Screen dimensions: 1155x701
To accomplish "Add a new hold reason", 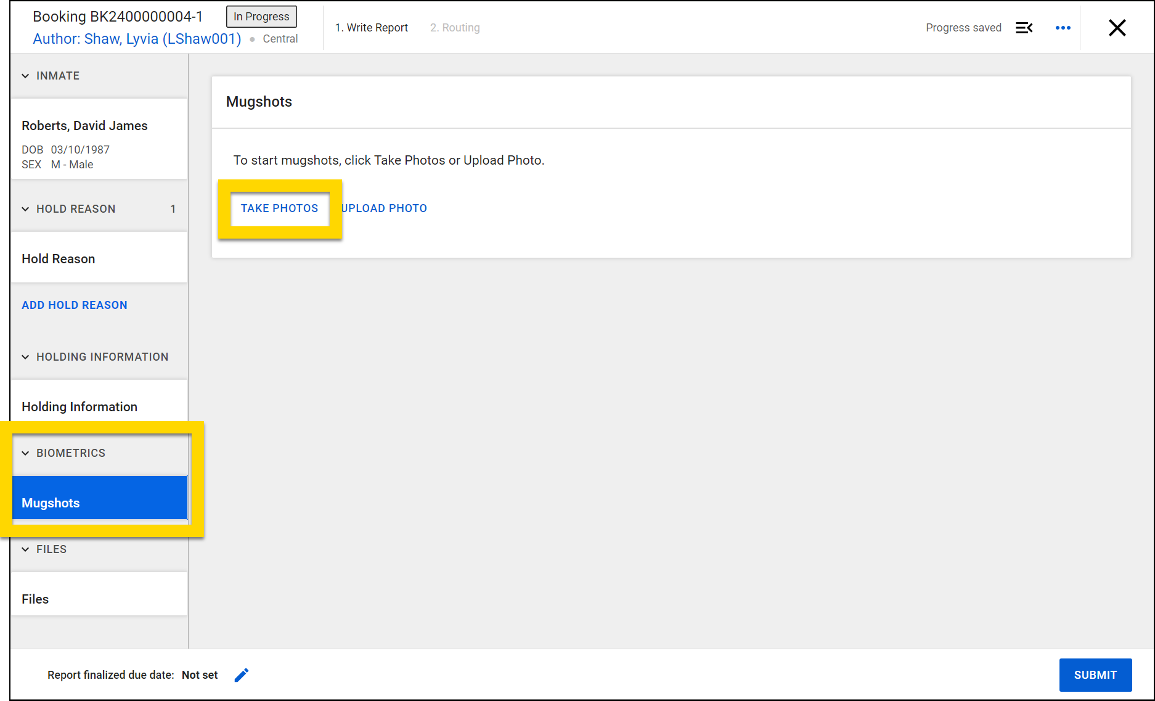I will [75, 305].
